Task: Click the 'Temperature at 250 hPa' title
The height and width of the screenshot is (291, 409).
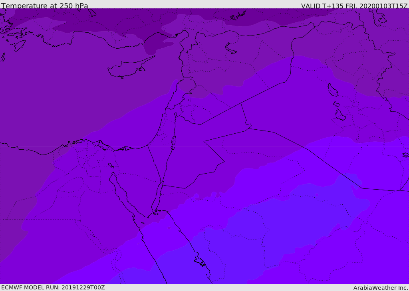Action: (45, 6)
